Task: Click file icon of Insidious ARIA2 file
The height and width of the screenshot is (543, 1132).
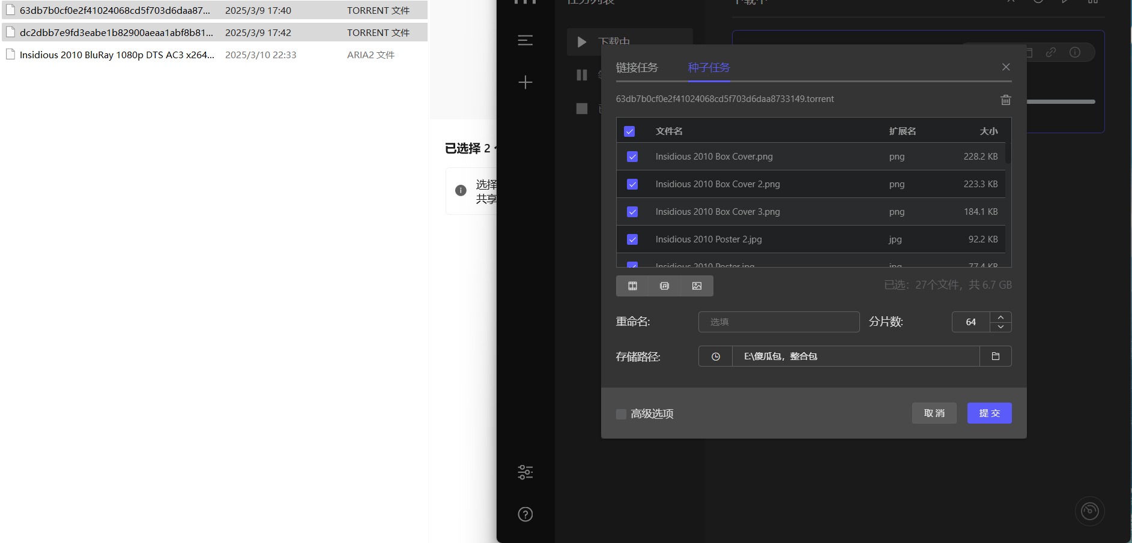Action: pos(10,55)
